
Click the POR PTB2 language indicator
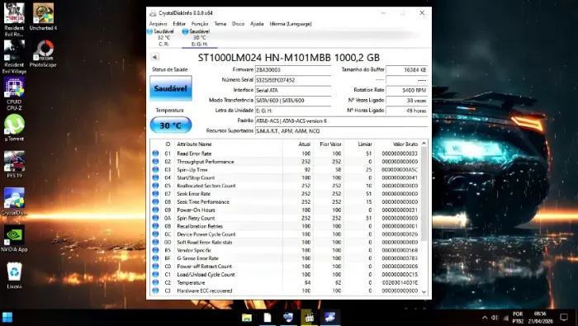coord(518,318)
